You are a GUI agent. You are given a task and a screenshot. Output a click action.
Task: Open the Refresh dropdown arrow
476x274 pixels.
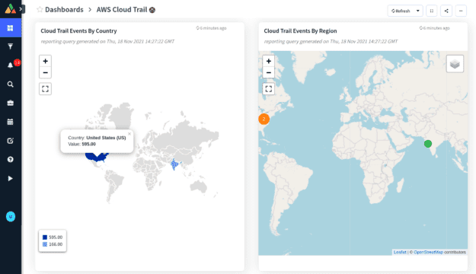[417, 11]
